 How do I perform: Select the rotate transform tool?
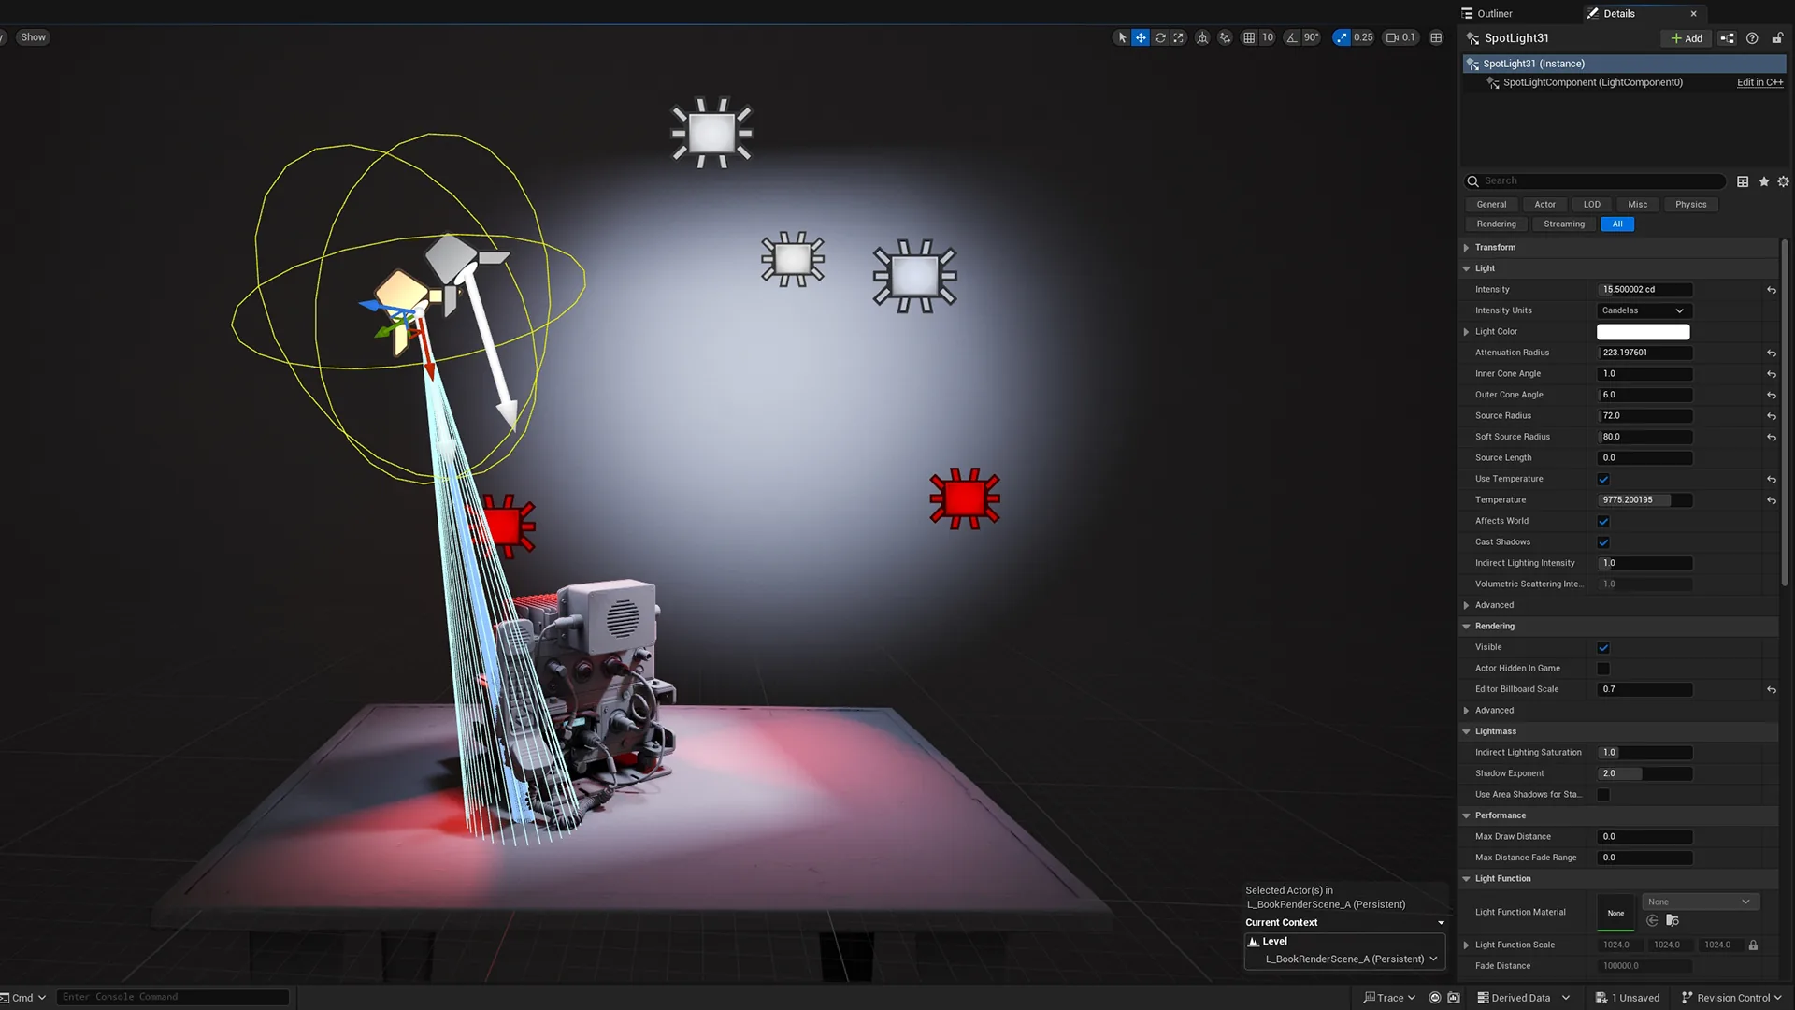(1160, 37)
